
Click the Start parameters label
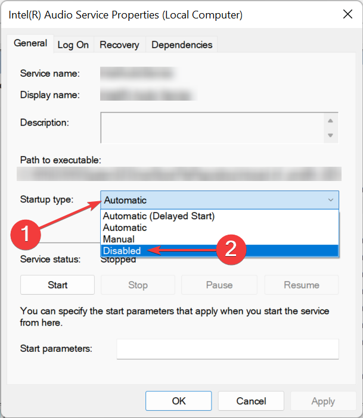pyautogui.click(x=56, y=348)
